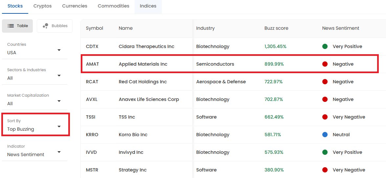Image resolution: width=386 pixels, height=178 pixels.
Task: Click the Symbol column header
Action: coord(95,28)
